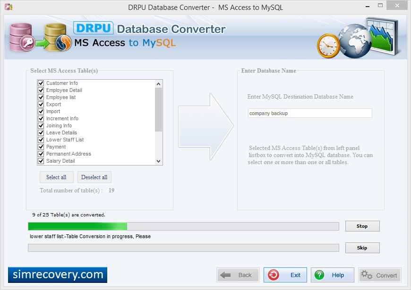Click the red Exit power icon
Image resolution: width=411 pixels, height=290 pixels.
(x=274, y=275)
